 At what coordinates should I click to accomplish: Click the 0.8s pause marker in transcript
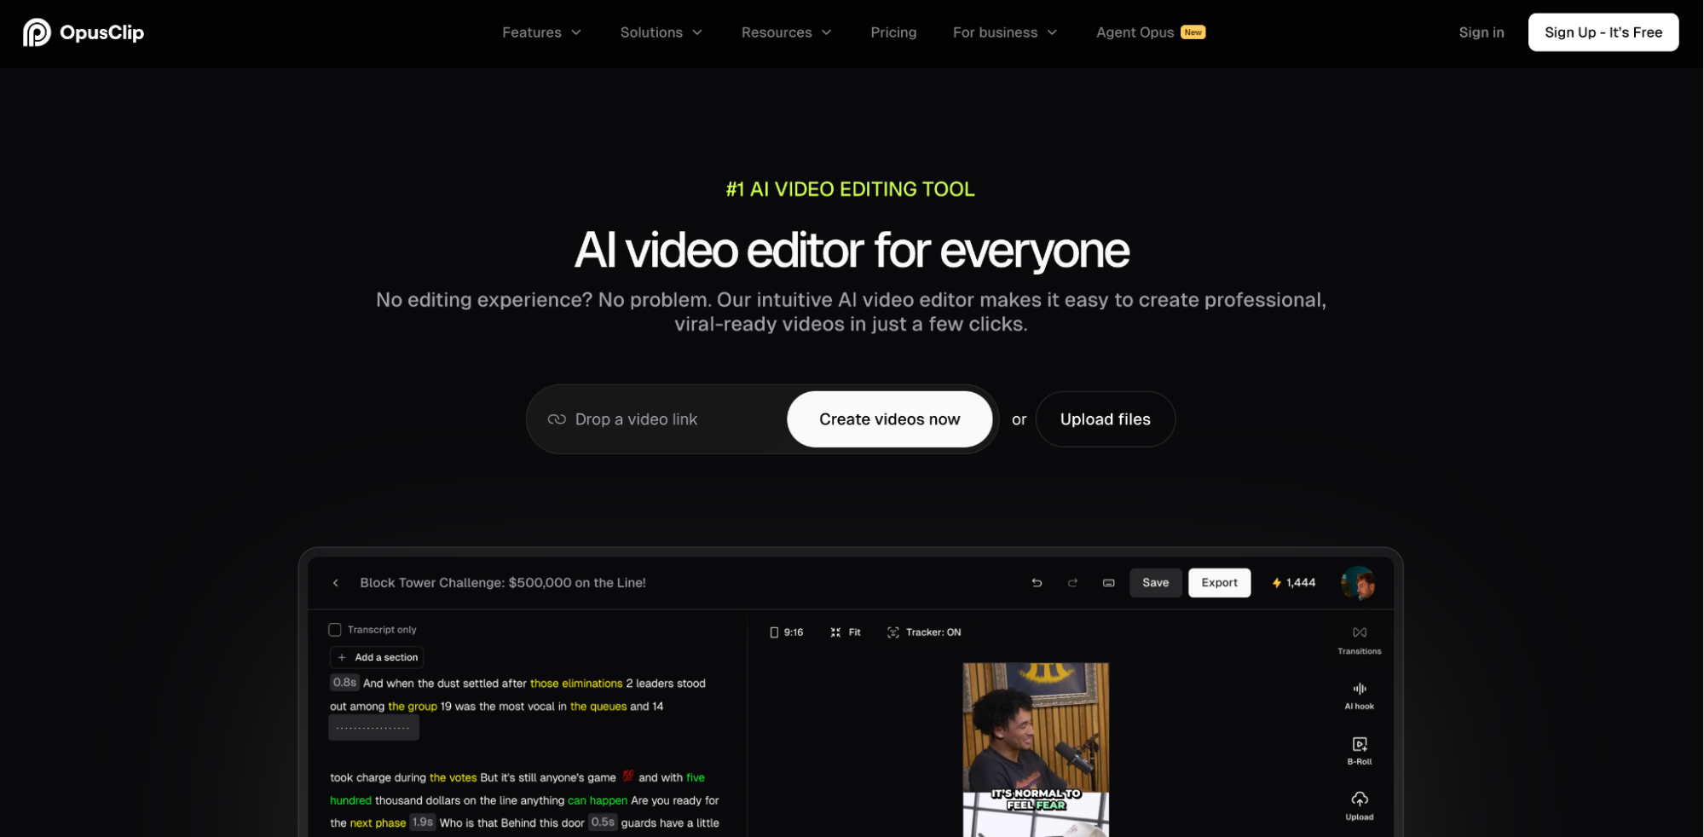click(x=344, y=683)
